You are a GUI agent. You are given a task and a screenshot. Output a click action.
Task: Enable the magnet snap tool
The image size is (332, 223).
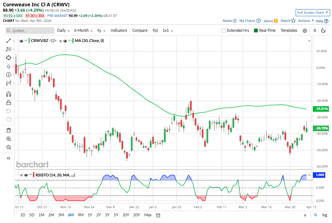click(x=9, y=94)
